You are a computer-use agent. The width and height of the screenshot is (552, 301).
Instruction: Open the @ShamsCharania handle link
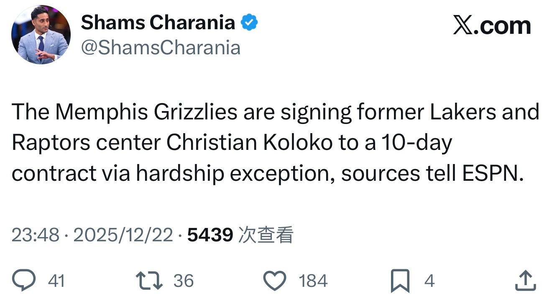pyautogui.click(x=161, y=48)
